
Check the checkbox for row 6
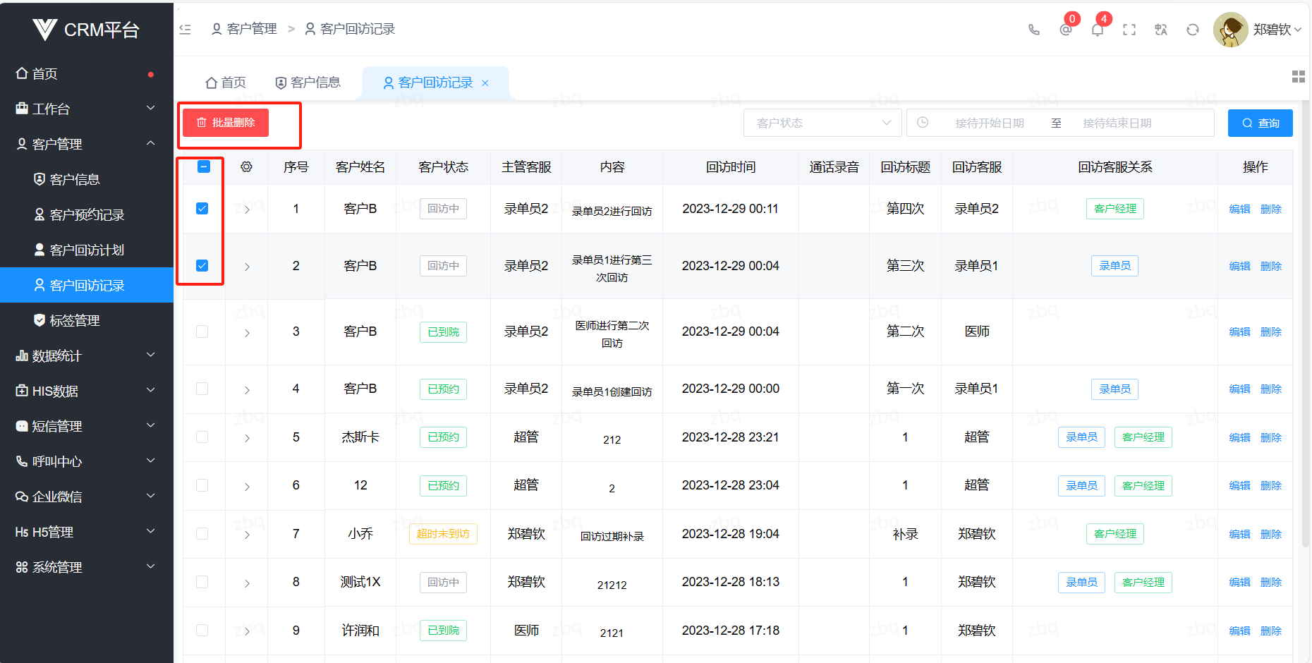tap(202, 485)
